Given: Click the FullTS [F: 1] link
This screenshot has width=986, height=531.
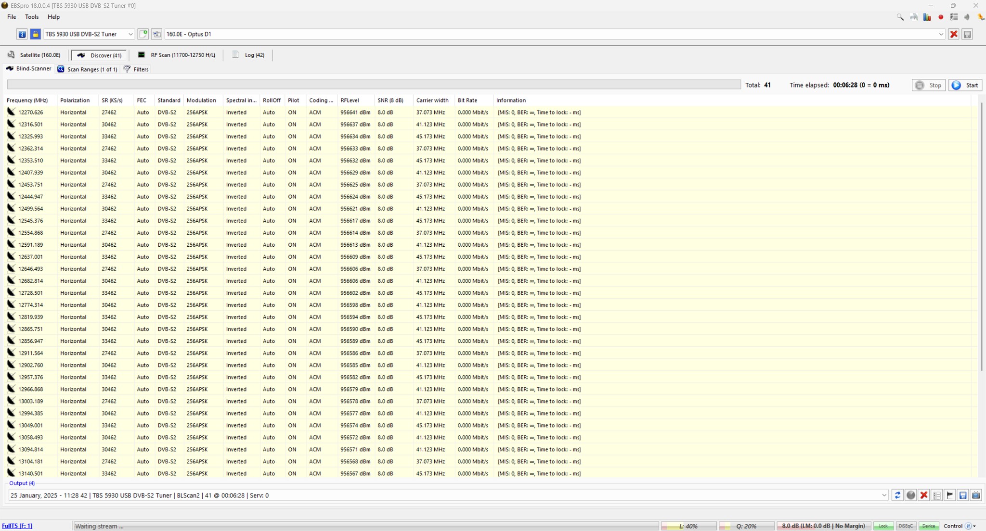Looking at the screenshot, I should tap(17, 526).
